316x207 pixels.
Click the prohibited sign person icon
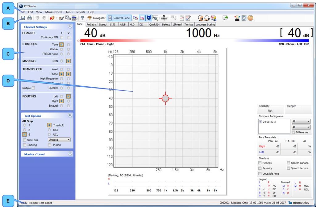pos(214,18)
